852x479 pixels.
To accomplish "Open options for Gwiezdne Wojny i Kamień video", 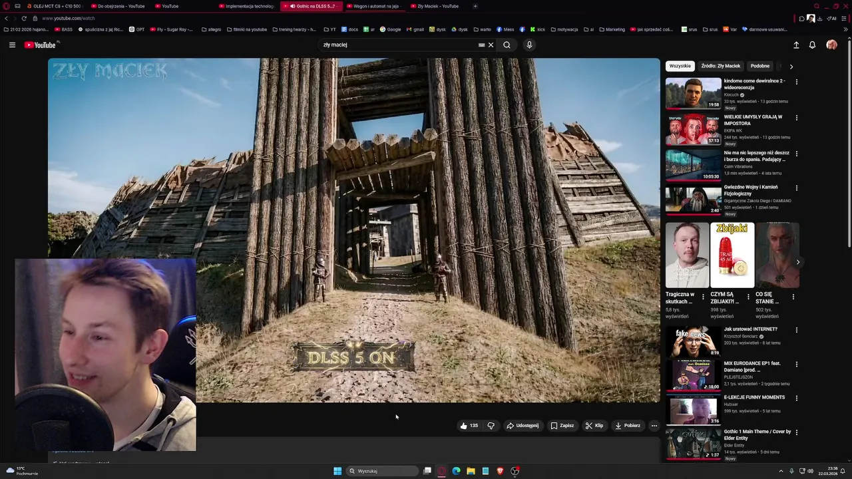I will click(x=796, y=188).
